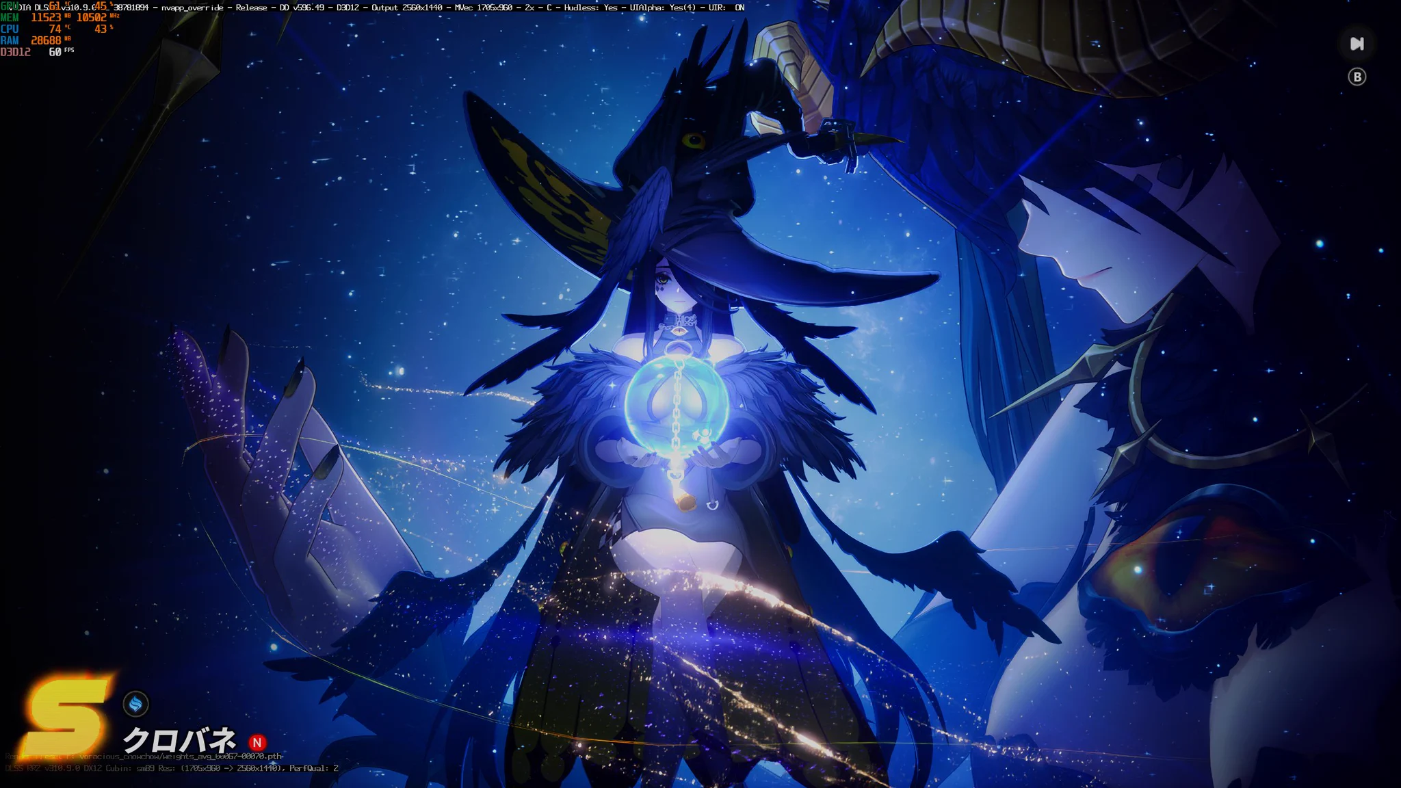Image resolution: width=1401 pixels, height=788 pixels.
Task: Click the D3D12 60 FPS counter
Action: (x=38, y=52)
